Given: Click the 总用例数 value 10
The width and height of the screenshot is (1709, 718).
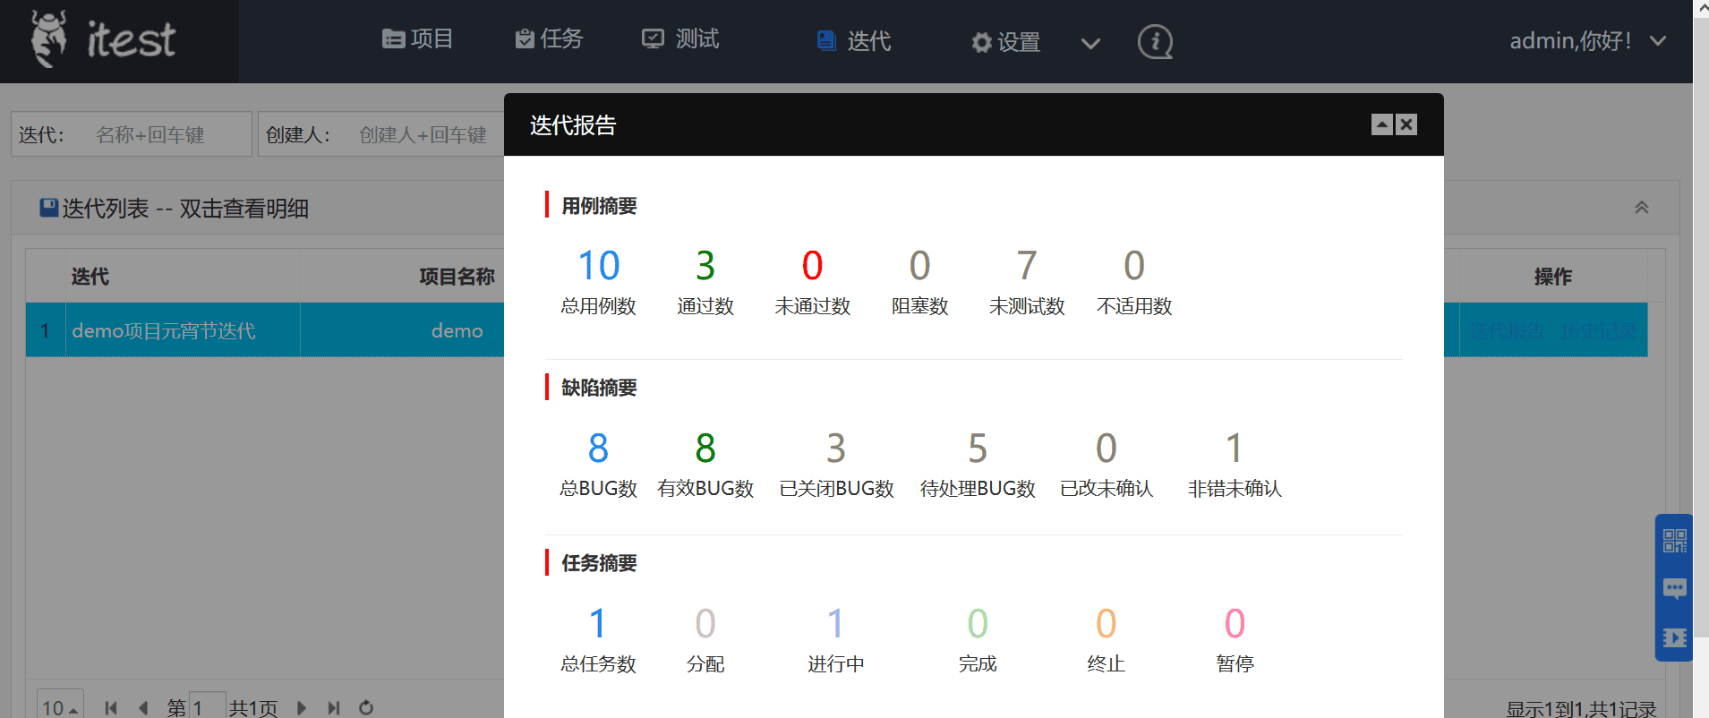Looking at the screenshot, I should pos(599,266).
